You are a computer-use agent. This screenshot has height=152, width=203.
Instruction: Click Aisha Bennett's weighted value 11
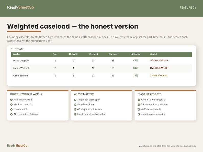click(x=93, y=75)
